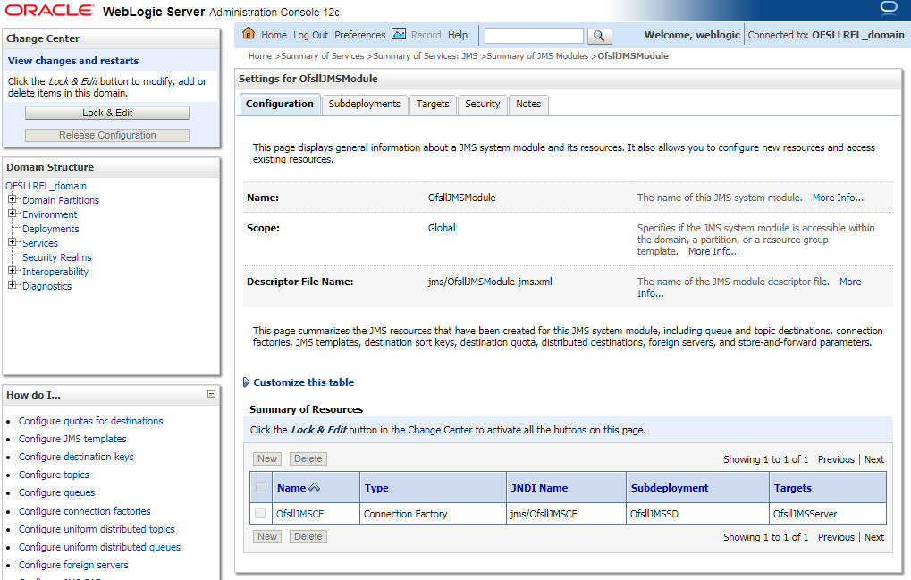The width and height of the screenshot is (911, 580).
Task: Open Domain Partitions in the tree
Action: point(61,199)
